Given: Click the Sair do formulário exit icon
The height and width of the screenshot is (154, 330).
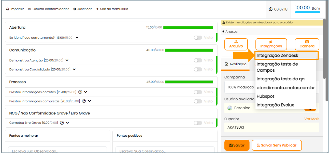Looking at the screenshot, I should coord(97,9).
